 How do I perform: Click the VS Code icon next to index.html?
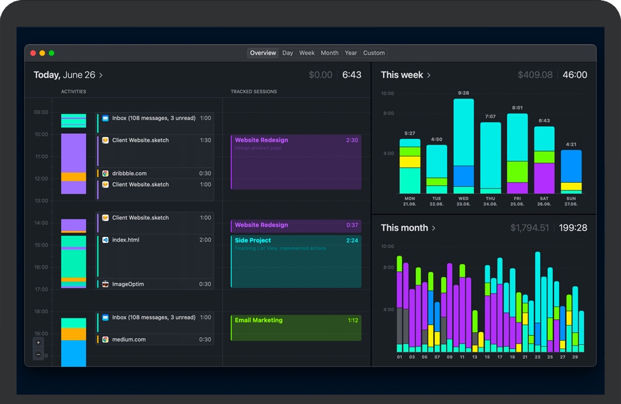[x=105, y=240]
